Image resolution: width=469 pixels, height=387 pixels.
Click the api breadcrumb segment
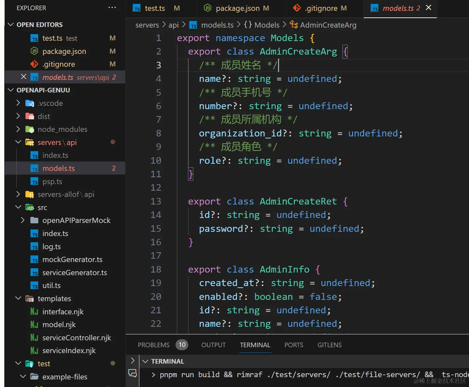[174, 25]
